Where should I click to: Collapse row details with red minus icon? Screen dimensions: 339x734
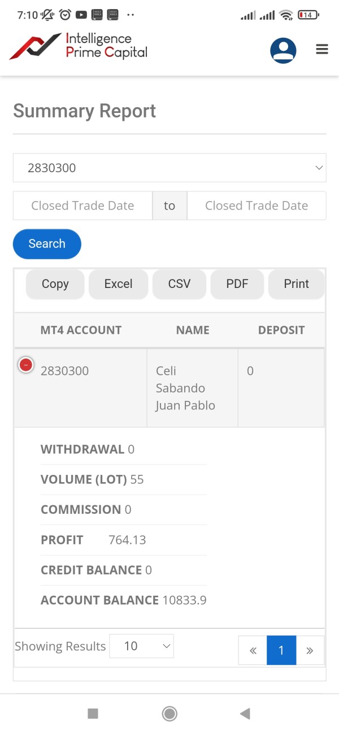pyautogui.click(x=25, y=365)
